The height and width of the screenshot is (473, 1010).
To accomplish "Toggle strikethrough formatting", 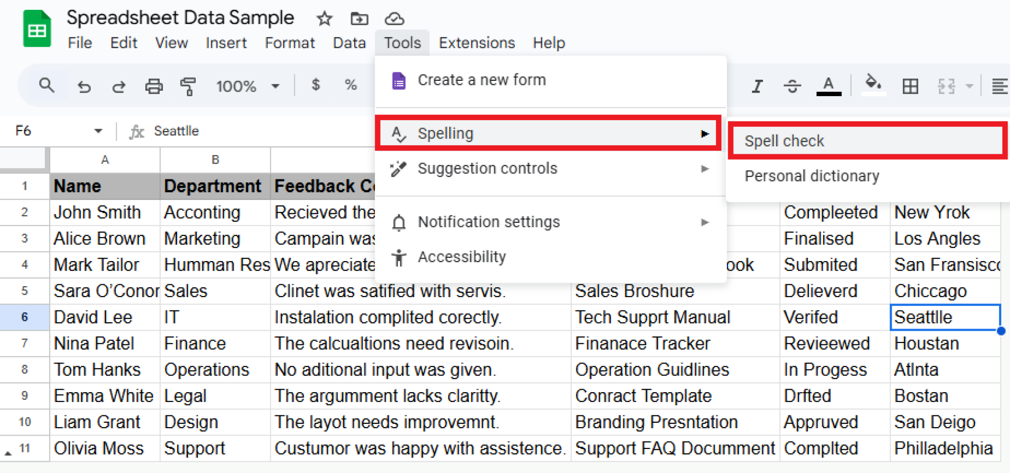I will pyautogui.click(x=792, y=86).
